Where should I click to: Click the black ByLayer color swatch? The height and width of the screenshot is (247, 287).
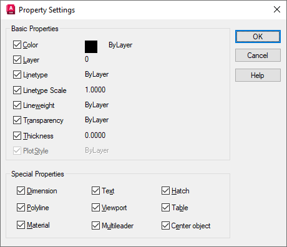pyautogui.click(x=91, y=47)
